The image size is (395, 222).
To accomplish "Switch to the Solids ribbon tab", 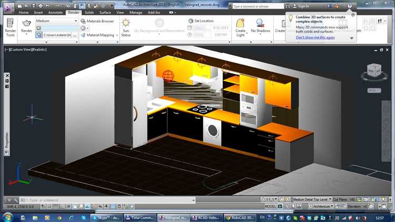I will pos(89,12).
